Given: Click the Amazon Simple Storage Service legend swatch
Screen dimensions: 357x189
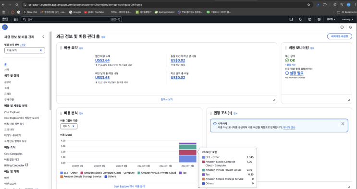Looking at the screenshot, I should [62, 177].
